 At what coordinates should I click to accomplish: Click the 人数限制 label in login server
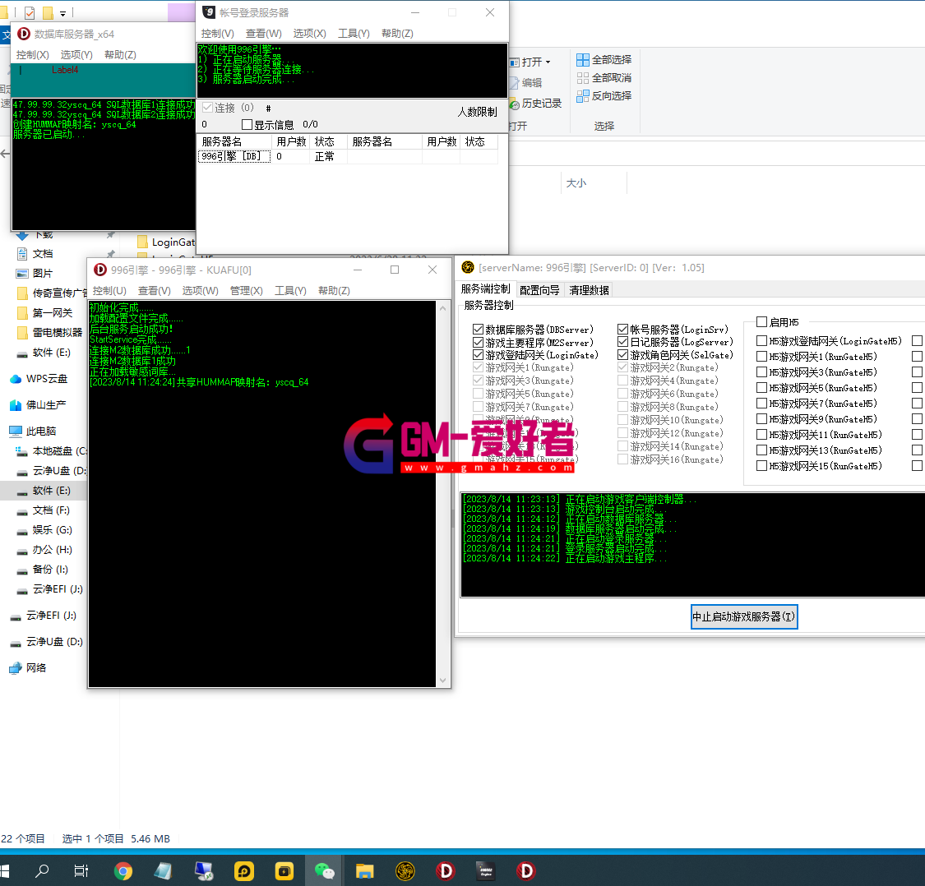(477, 112)
